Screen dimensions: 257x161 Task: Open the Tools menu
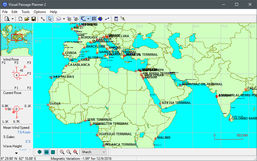pos(26,12)
